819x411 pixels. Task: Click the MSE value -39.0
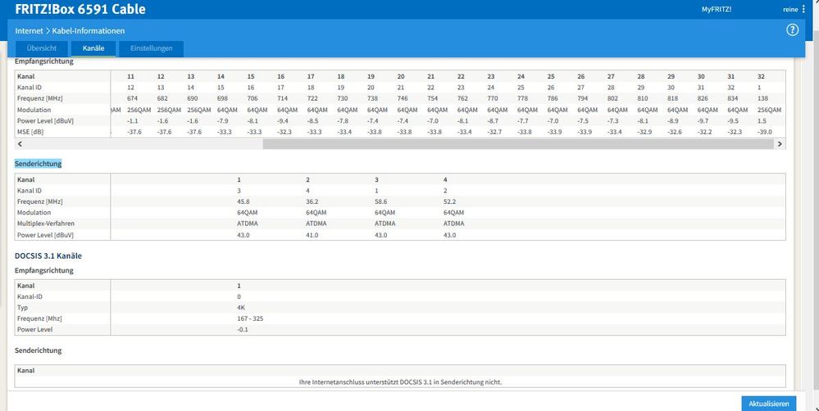tap(764, 132)
